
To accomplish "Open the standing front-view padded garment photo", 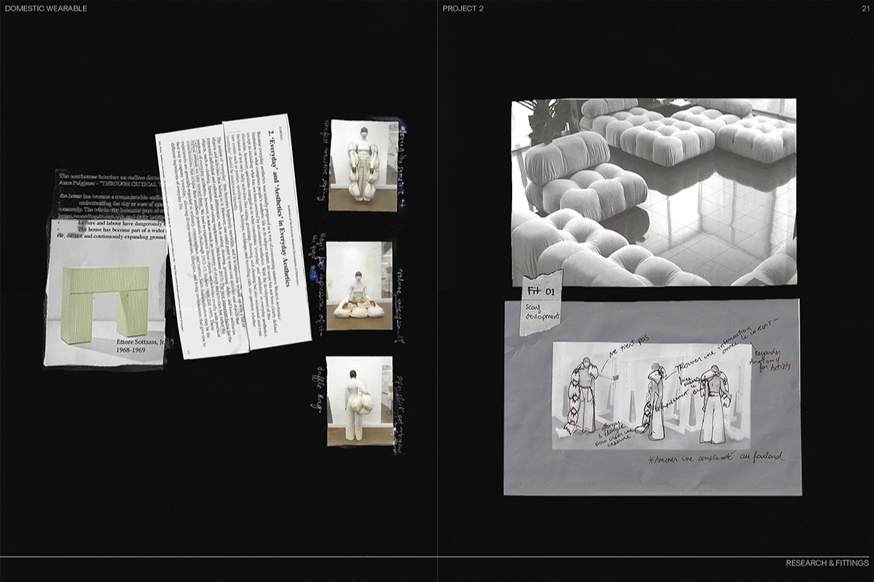I will 363,165.
